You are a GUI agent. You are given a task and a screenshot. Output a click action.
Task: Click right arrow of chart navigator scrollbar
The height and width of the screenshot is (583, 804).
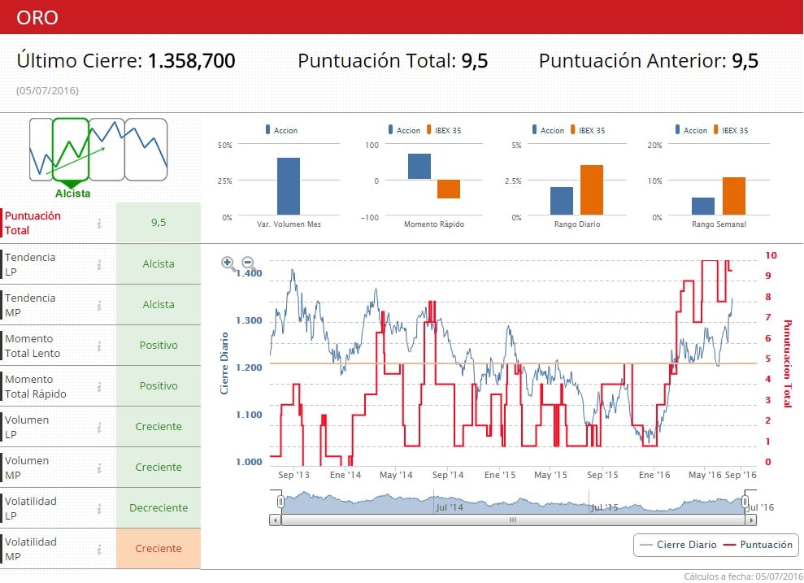pyautogui.click(x=750, y=520)
